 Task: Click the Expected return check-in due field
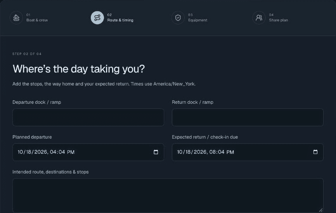click(248, 152)
